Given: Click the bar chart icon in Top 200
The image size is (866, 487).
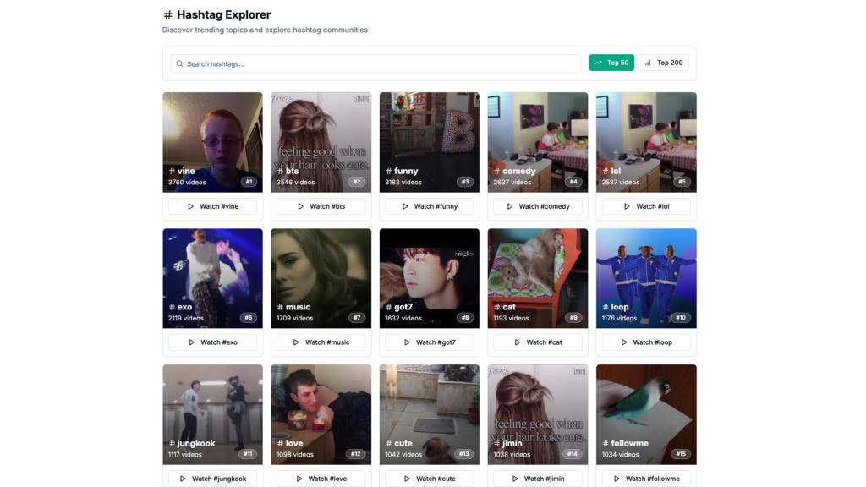Looking at the screenshot, I should click(x=649, y=63).
